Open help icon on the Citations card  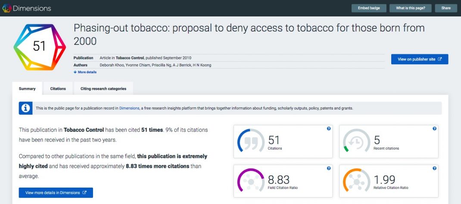[329, 129]
